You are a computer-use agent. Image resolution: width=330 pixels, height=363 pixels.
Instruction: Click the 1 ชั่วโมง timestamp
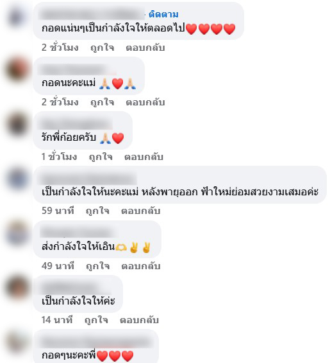59,157
